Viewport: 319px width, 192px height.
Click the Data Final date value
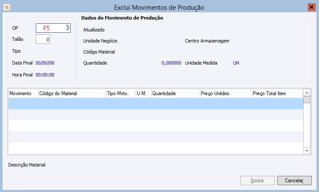click(x=45, y=63)
